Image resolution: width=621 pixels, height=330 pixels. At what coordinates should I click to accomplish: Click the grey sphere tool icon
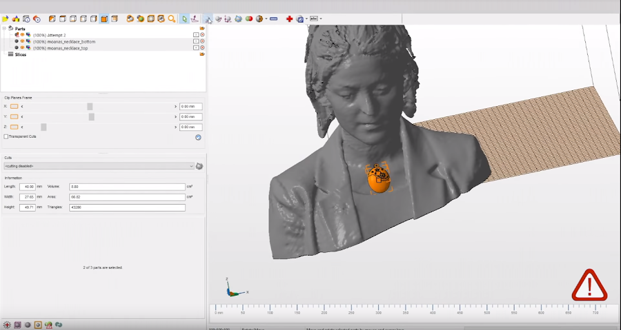point(218,19)
